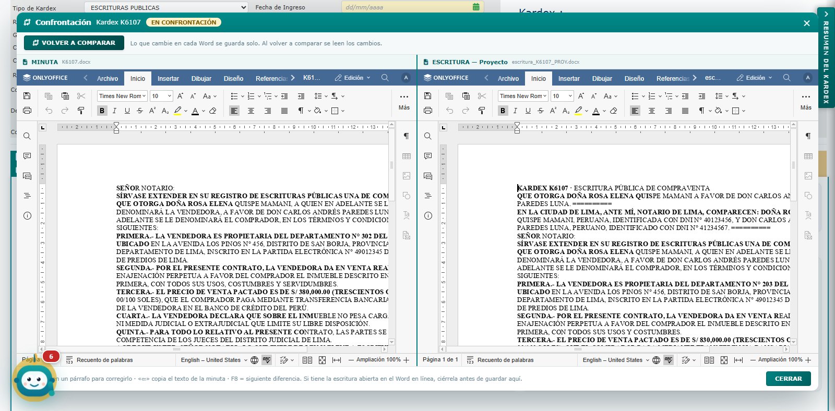835x411 pixels.
Task: Switch to the Insertar tab in the MINUTA editor
Action: pos(168,78)
